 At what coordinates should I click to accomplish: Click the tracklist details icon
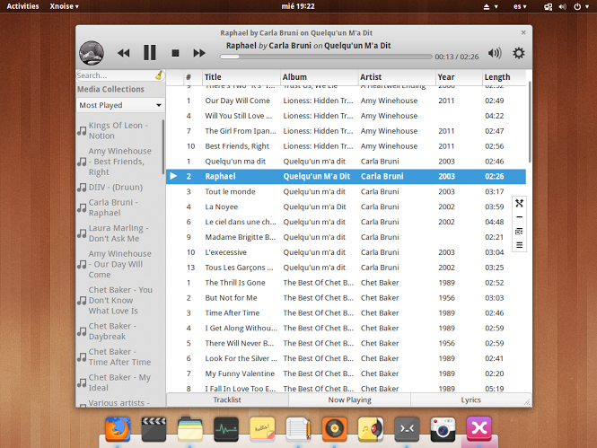click(x=519, y=231)
